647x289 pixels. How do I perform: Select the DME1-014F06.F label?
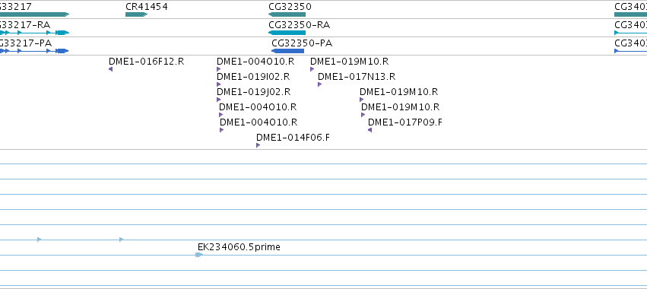(x=293, y=138)
